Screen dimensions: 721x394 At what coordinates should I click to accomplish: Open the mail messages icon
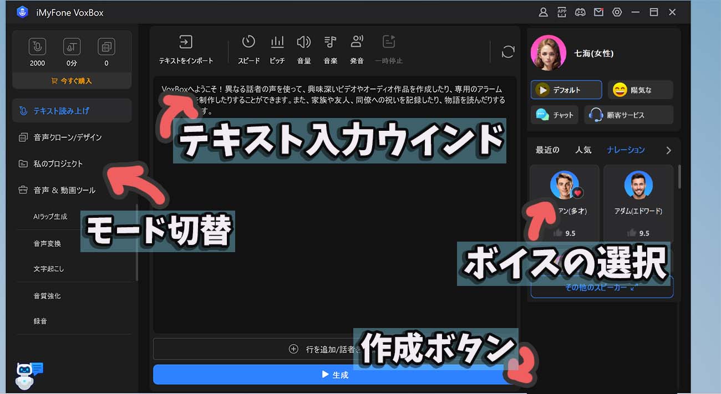tap(598, 12)
